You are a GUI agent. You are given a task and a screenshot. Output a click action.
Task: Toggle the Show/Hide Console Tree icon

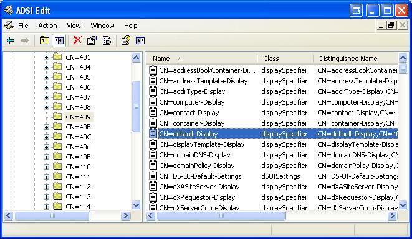pyautogui.click(x=59, y=40)
